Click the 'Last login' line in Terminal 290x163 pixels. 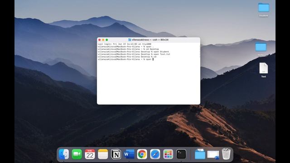(125, 44)
